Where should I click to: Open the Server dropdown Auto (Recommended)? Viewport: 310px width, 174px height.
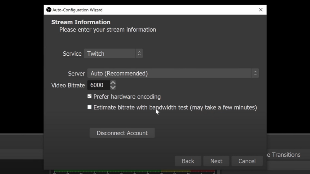click(173, 73)
